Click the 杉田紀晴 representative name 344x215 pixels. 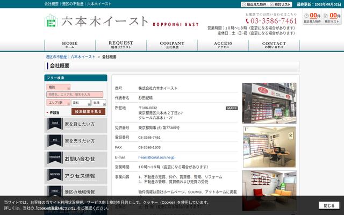146,98
